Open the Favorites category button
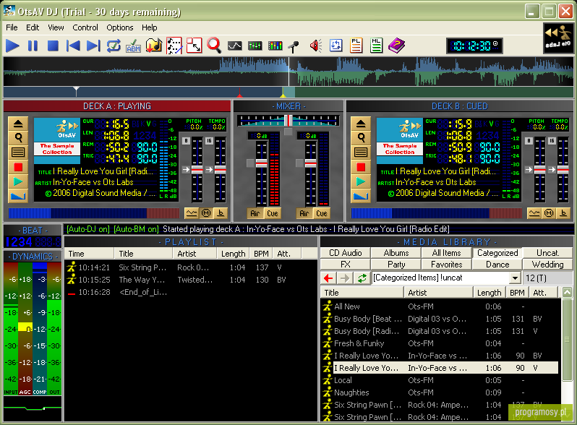 (x=446, y=265)
